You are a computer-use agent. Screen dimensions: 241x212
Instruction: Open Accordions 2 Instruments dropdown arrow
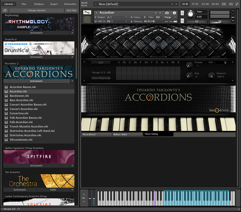(72, 81)
